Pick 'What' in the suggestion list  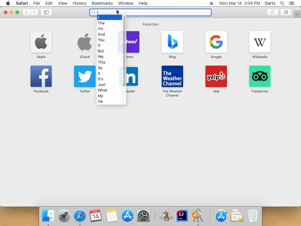(109, 90)
